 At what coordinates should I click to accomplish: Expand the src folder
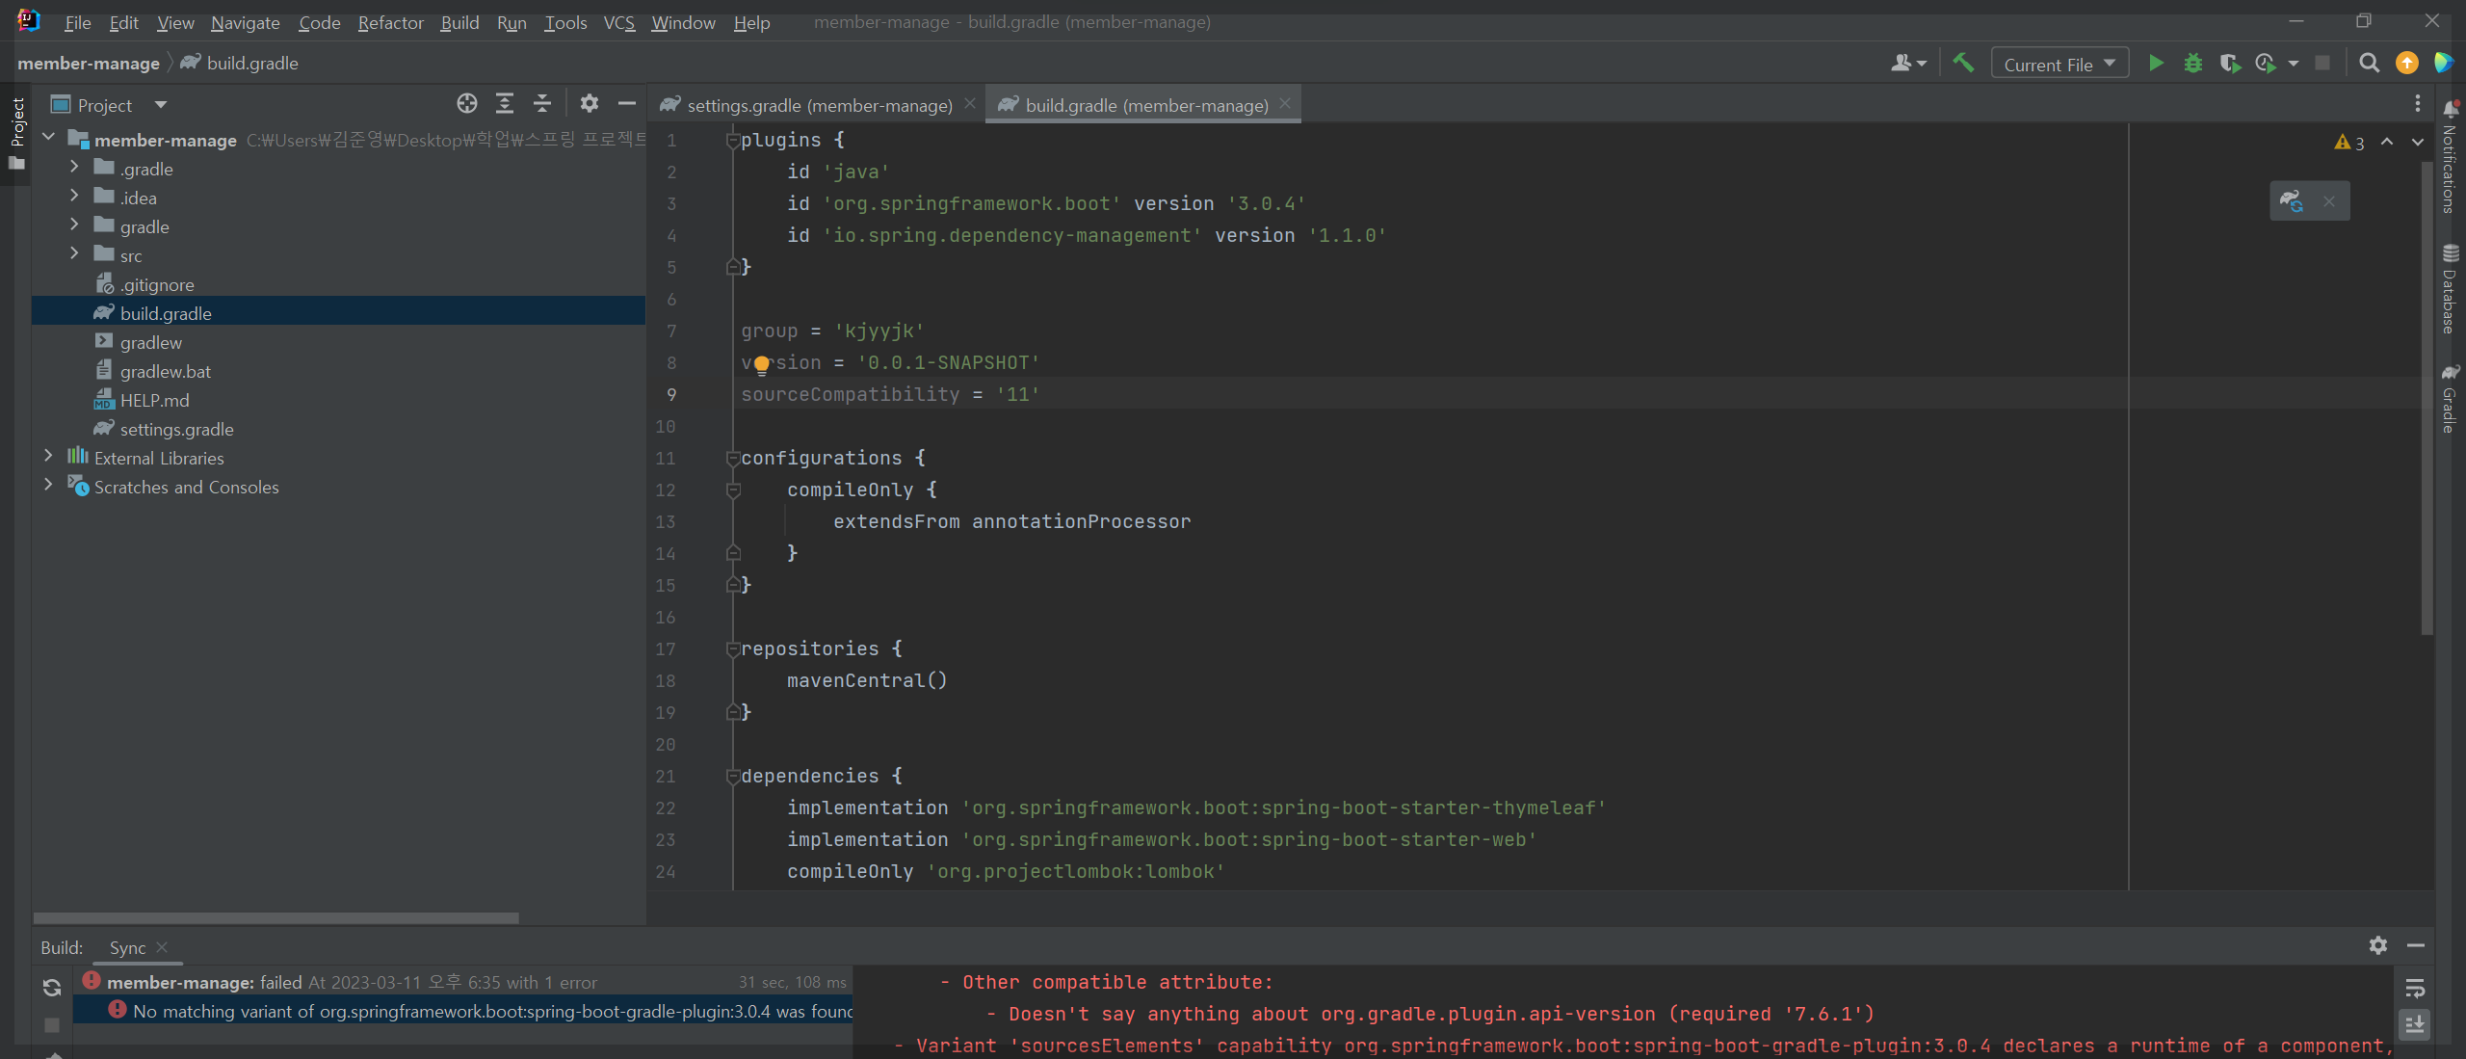click(74, 253)
